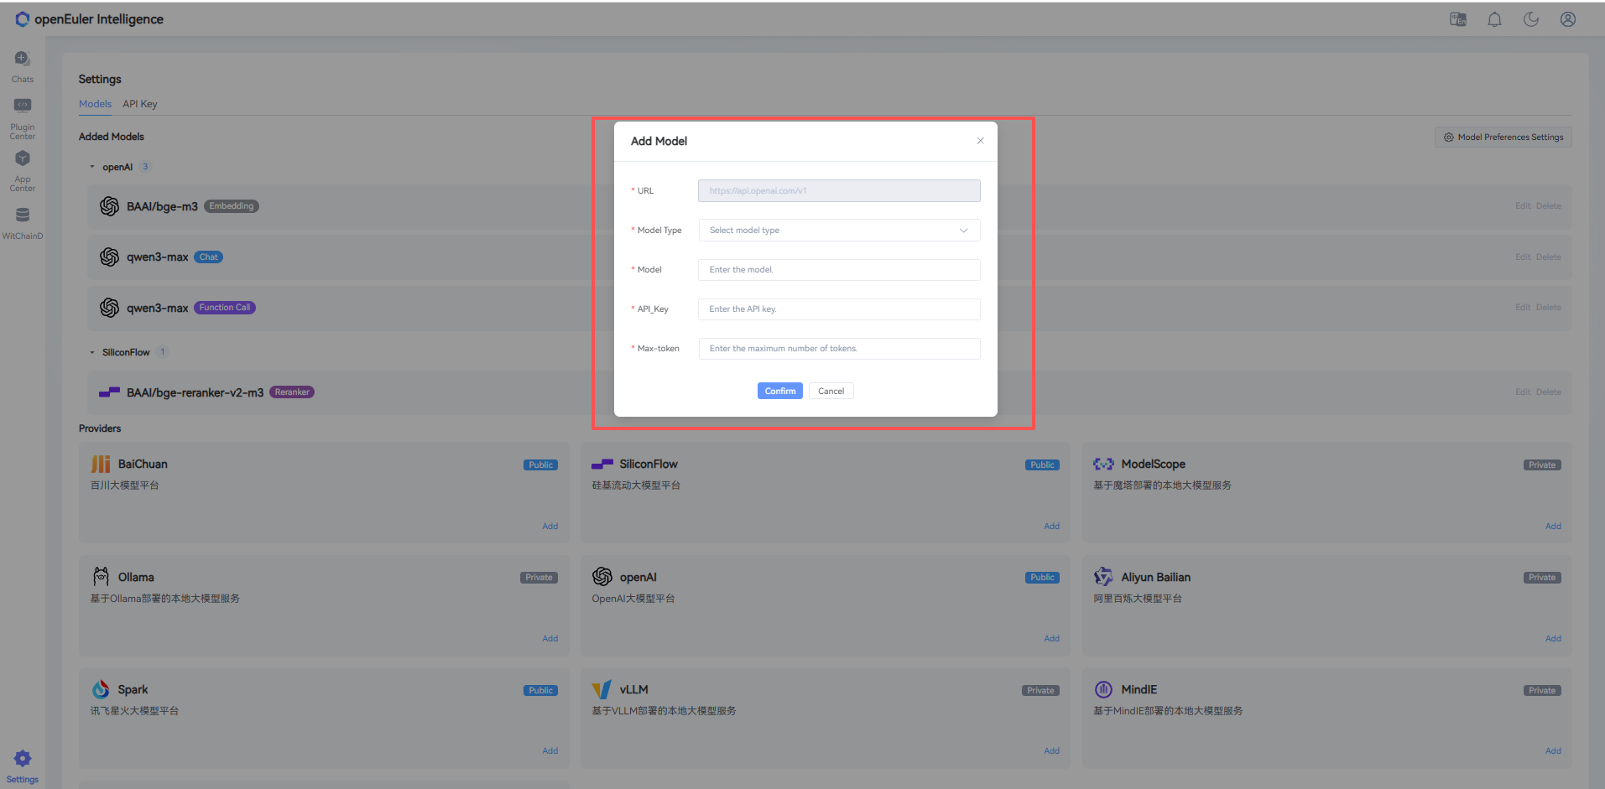Add a Spark provider model
The width and height of the screenshot is (1605, 789).
coord(550,751)
